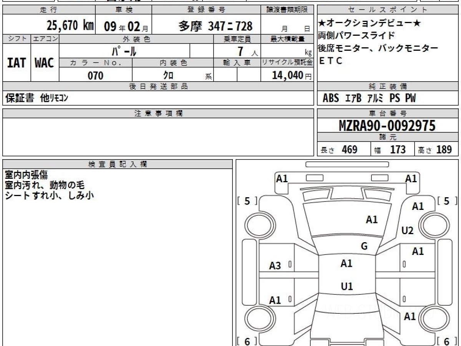Click the G mark on the windshield
Image resolution: width=461 pixels, height=346 pixels.
364,246
